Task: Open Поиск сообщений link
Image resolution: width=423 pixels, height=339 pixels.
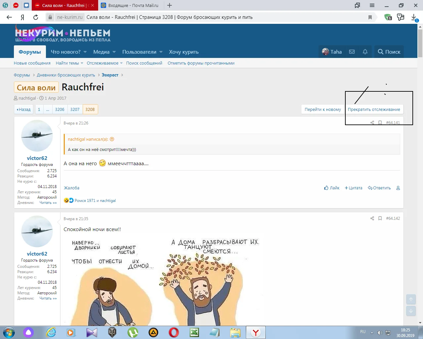Action: coord(144,63)
